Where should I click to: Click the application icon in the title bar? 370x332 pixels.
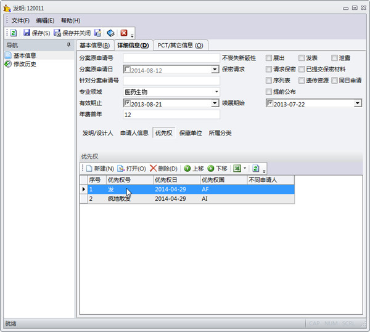click(7, 8)
